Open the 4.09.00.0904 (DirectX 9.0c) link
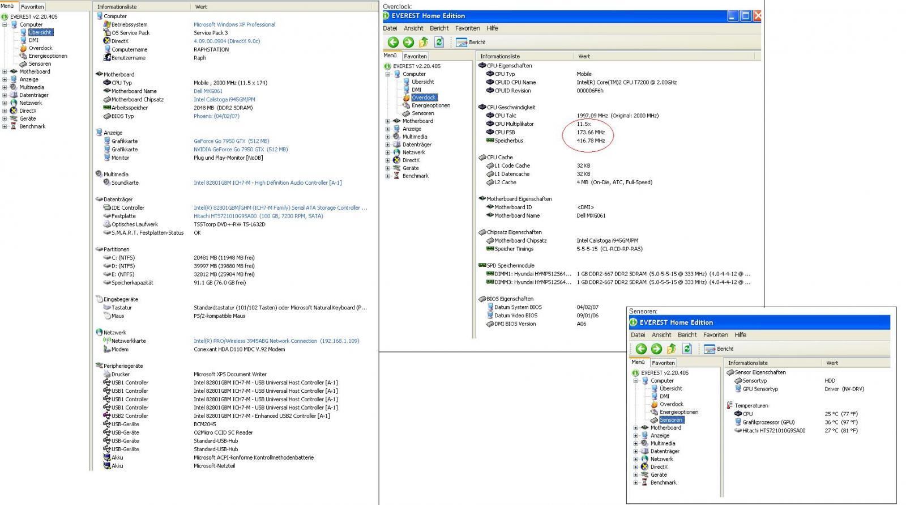Image resolution: width=906 pixels, height=505 pixels. pyautogui.click(x=227, y=41)
